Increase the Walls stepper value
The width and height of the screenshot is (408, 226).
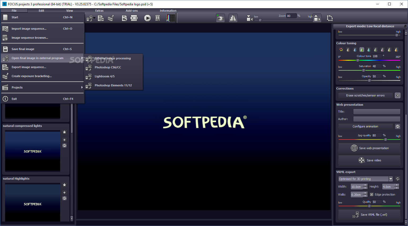[x=365, y=193]
